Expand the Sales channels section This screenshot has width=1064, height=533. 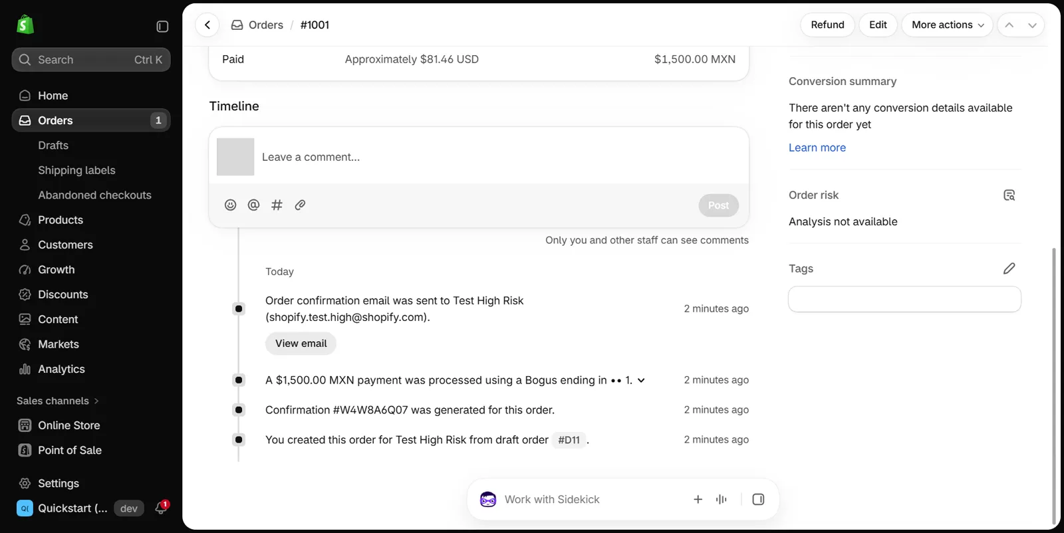pos(58,401)
